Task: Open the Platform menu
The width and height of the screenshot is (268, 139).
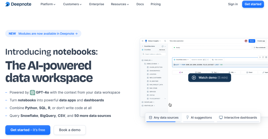Action: click(x=48, y=4)
